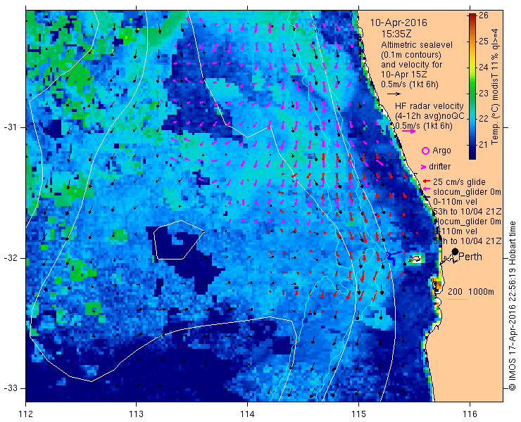Click the latitude axis label -33
The image size is (521, 422).
pos(10,388)
